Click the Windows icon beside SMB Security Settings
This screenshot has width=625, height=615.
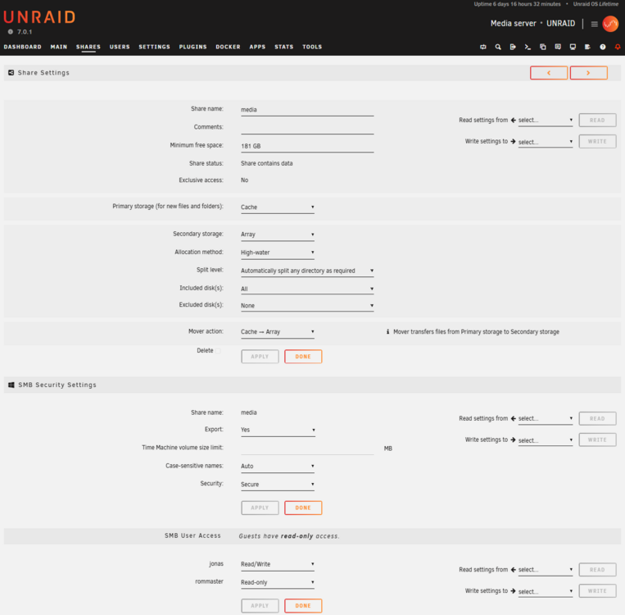tap(11, 385)
